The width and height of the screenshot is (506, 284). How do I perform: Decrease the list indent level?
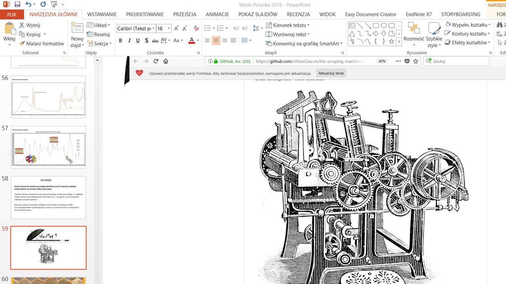(x=236, y=28)
